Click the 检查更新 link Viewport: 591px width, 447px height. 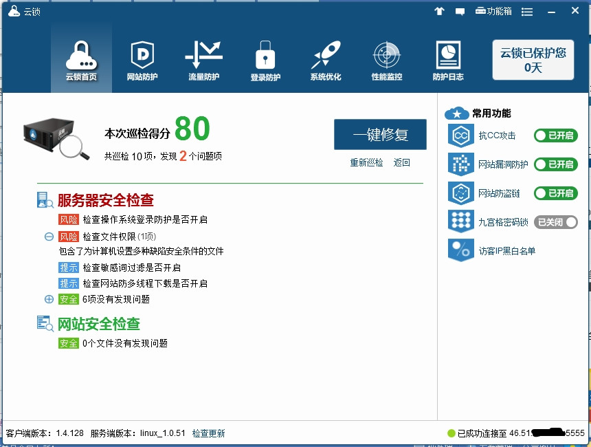tap(208, 433)
